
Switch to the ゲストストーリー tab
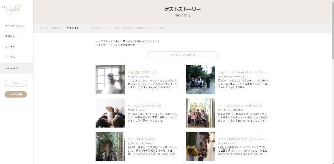pyautogui.click(x=76, y=28)
